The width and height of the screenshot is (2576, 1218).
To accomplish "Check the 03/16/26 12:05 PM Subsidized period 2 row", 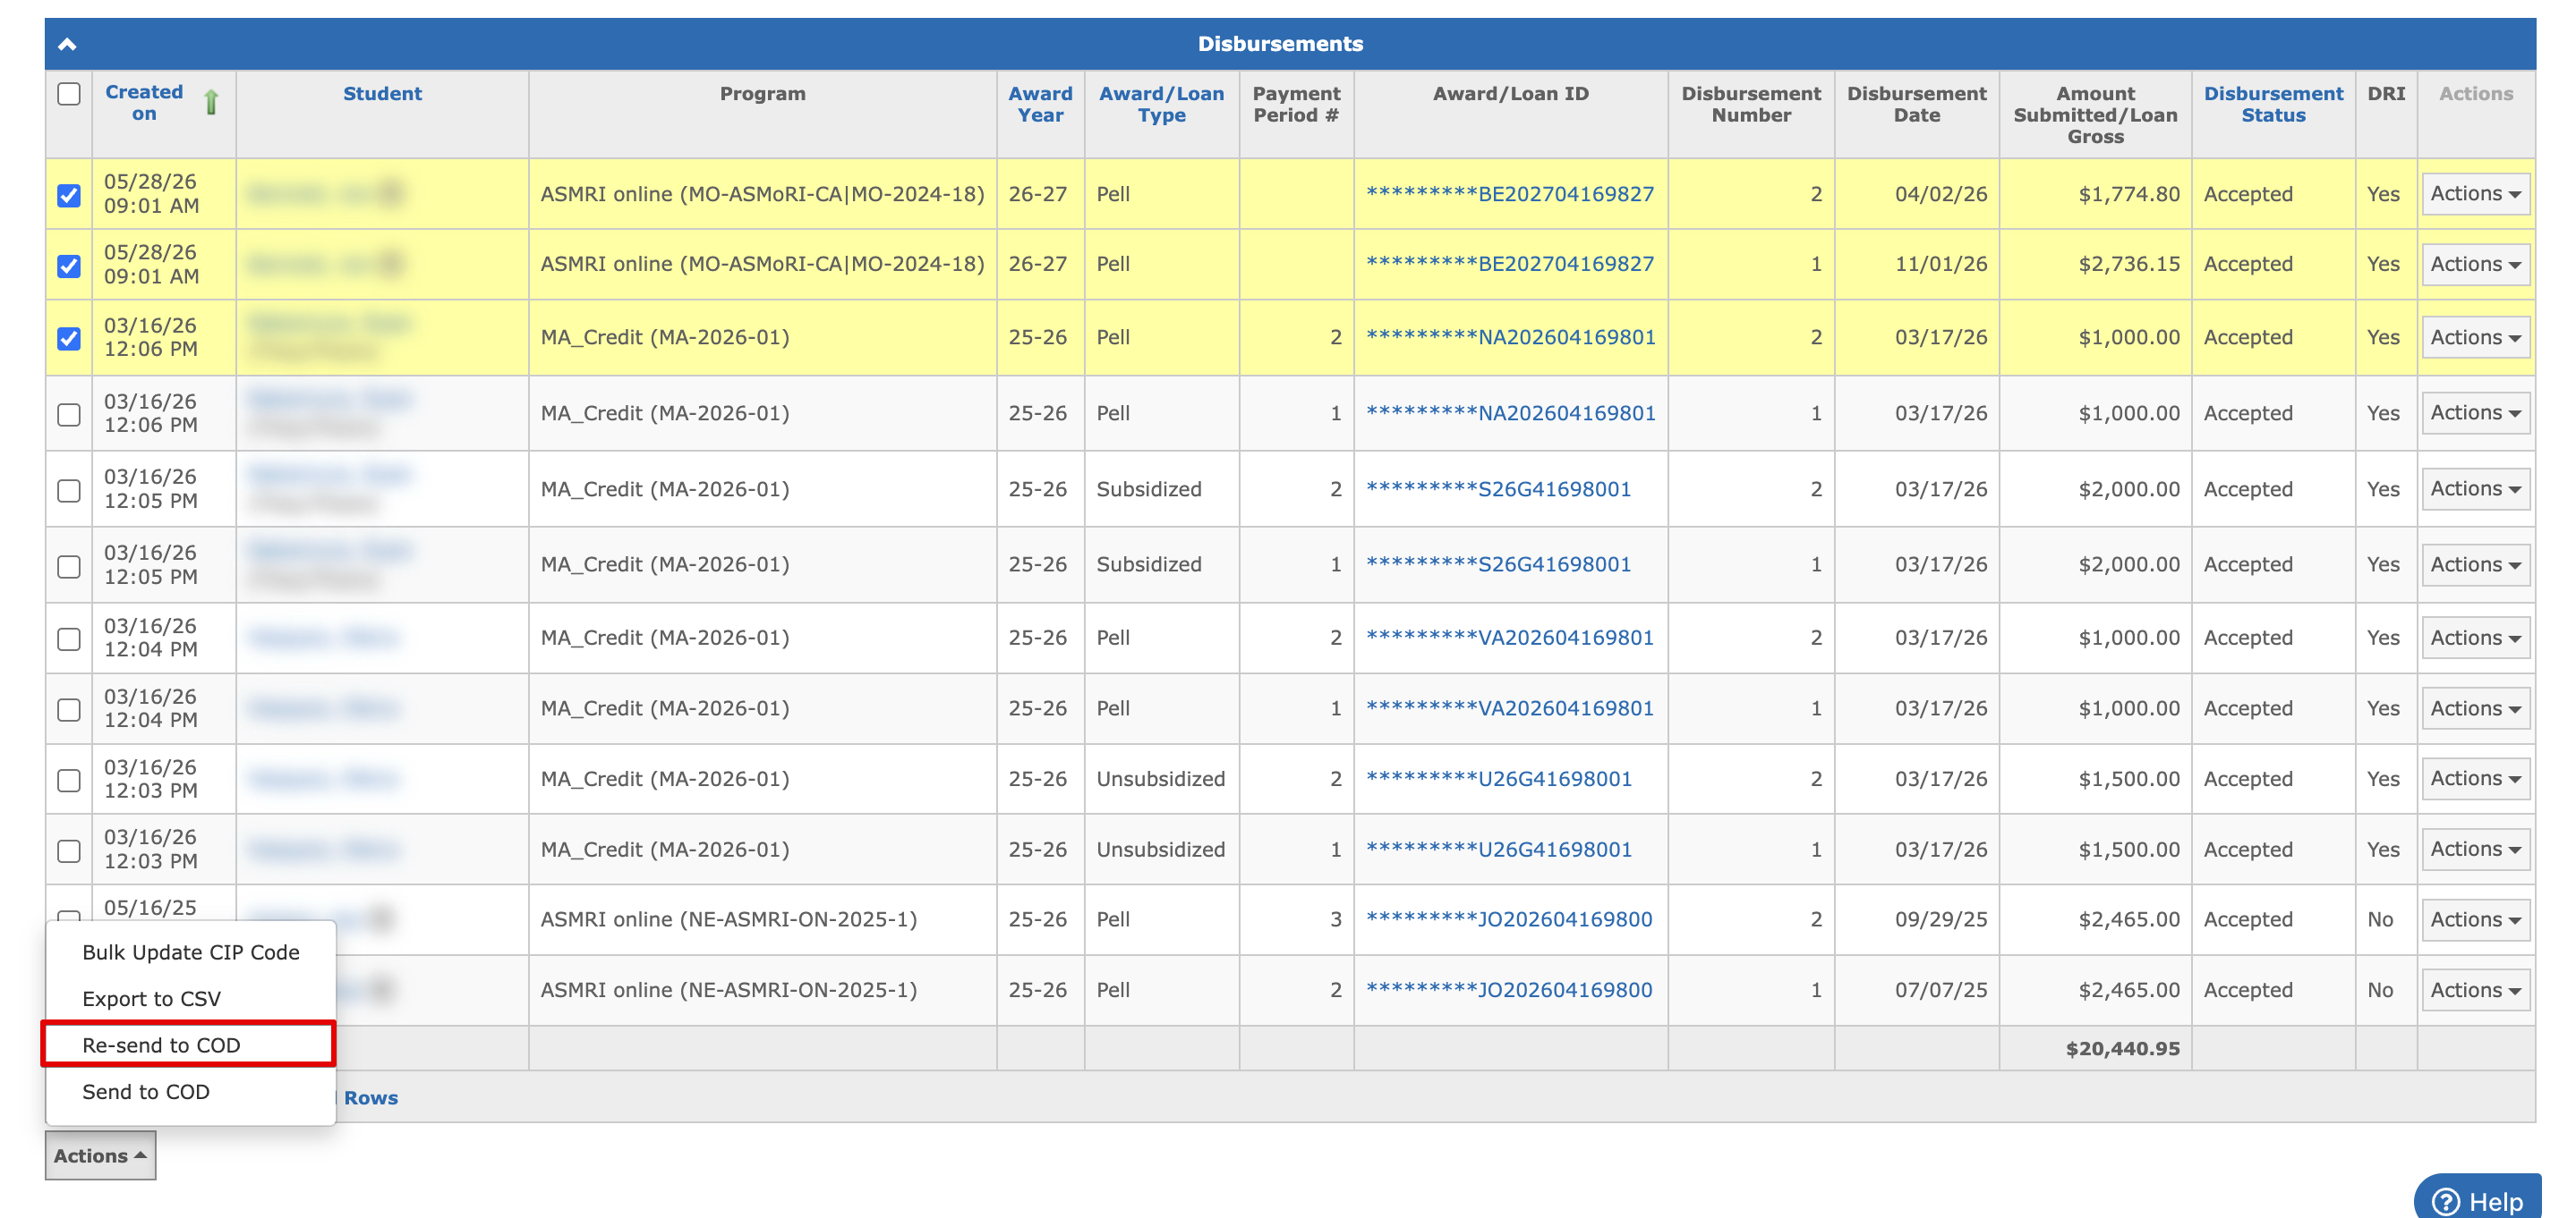I will 69,489.
